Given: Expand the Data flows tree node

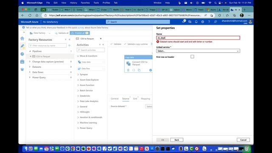Looking at the screenshot, I should pyautogui.click(x=30, y=72).
